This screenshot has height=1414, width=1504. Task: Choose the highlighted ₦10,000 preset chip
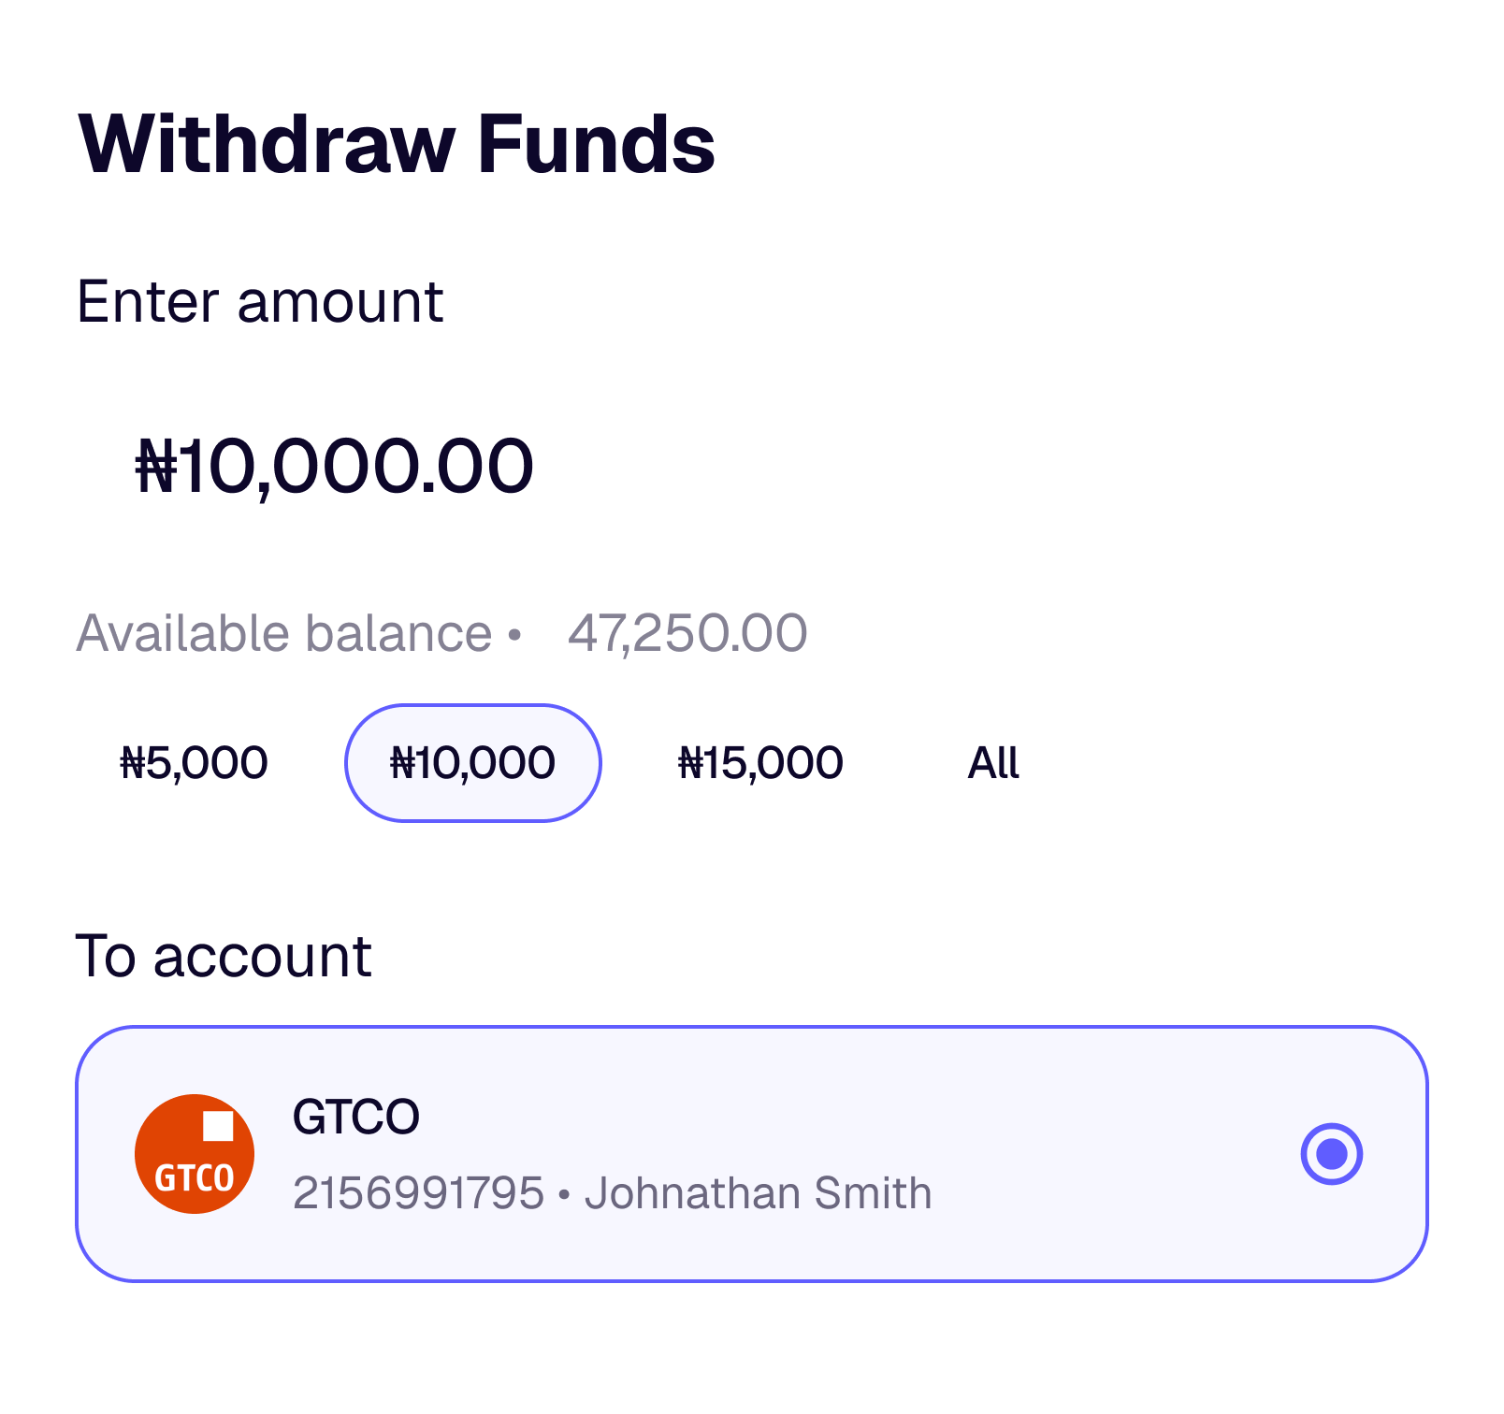pos(472,763)
